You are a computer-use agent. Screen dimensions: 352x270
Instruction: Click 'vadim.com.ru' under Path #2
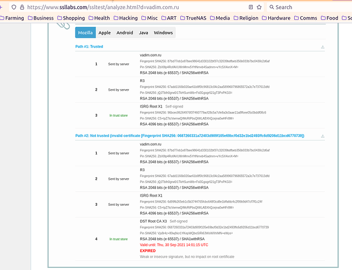(x=151, y=144)
